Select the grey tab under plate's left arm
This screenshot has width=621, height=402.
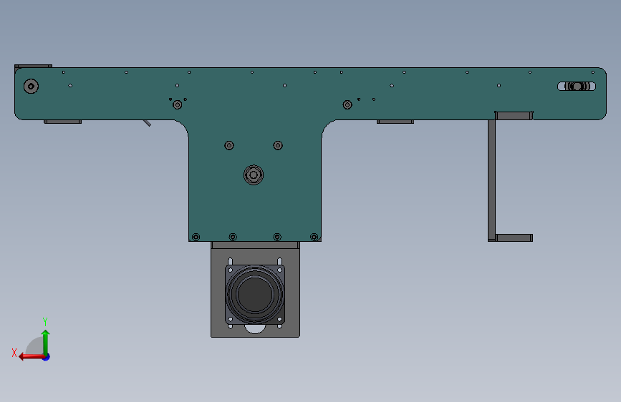(x=62, y=122)
